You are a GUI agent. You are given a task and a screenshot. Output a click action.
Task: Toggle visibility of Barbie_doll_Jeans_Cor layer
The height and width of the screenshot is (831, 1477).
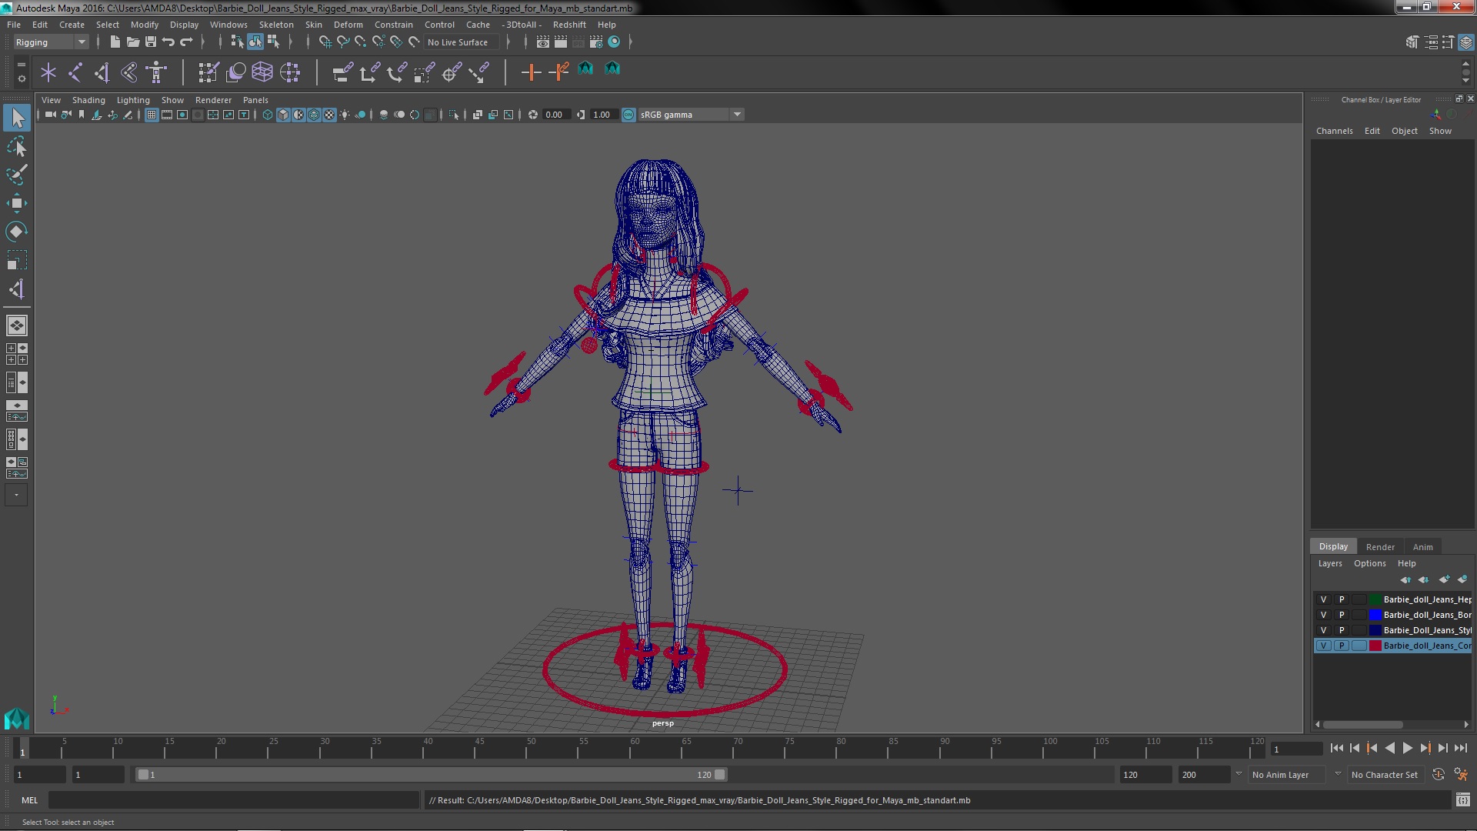tap(1324, 646)
